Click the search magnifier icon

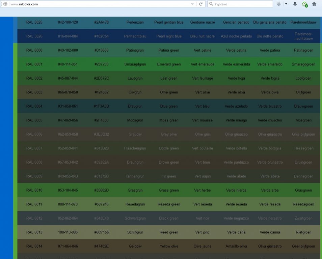click(211, 4)
